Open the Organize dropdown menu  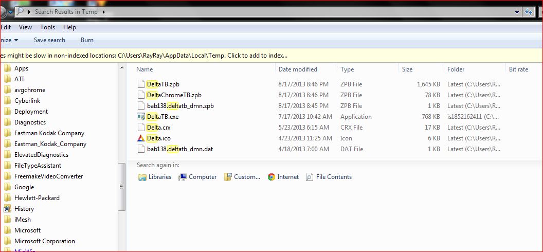9,40
